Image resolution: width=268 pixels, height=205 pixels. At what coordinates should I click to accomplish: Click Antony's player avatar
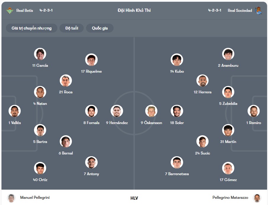tap(91, 162)
